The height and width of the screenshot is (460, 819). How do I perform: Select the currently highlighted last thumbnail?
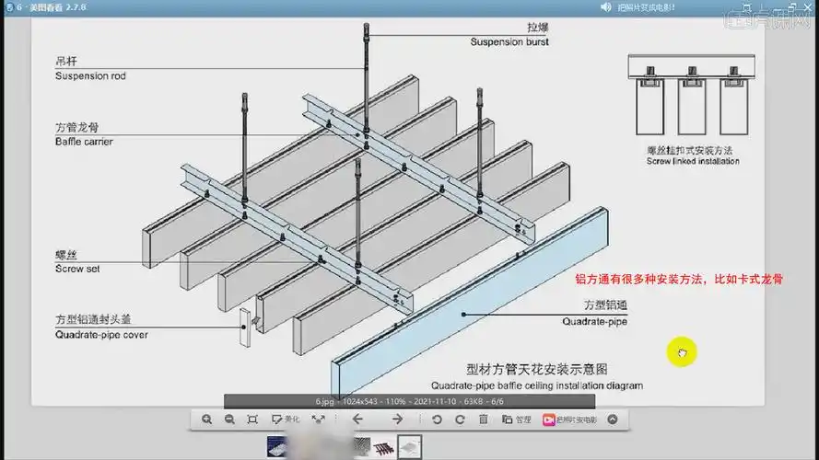(409, 447)
